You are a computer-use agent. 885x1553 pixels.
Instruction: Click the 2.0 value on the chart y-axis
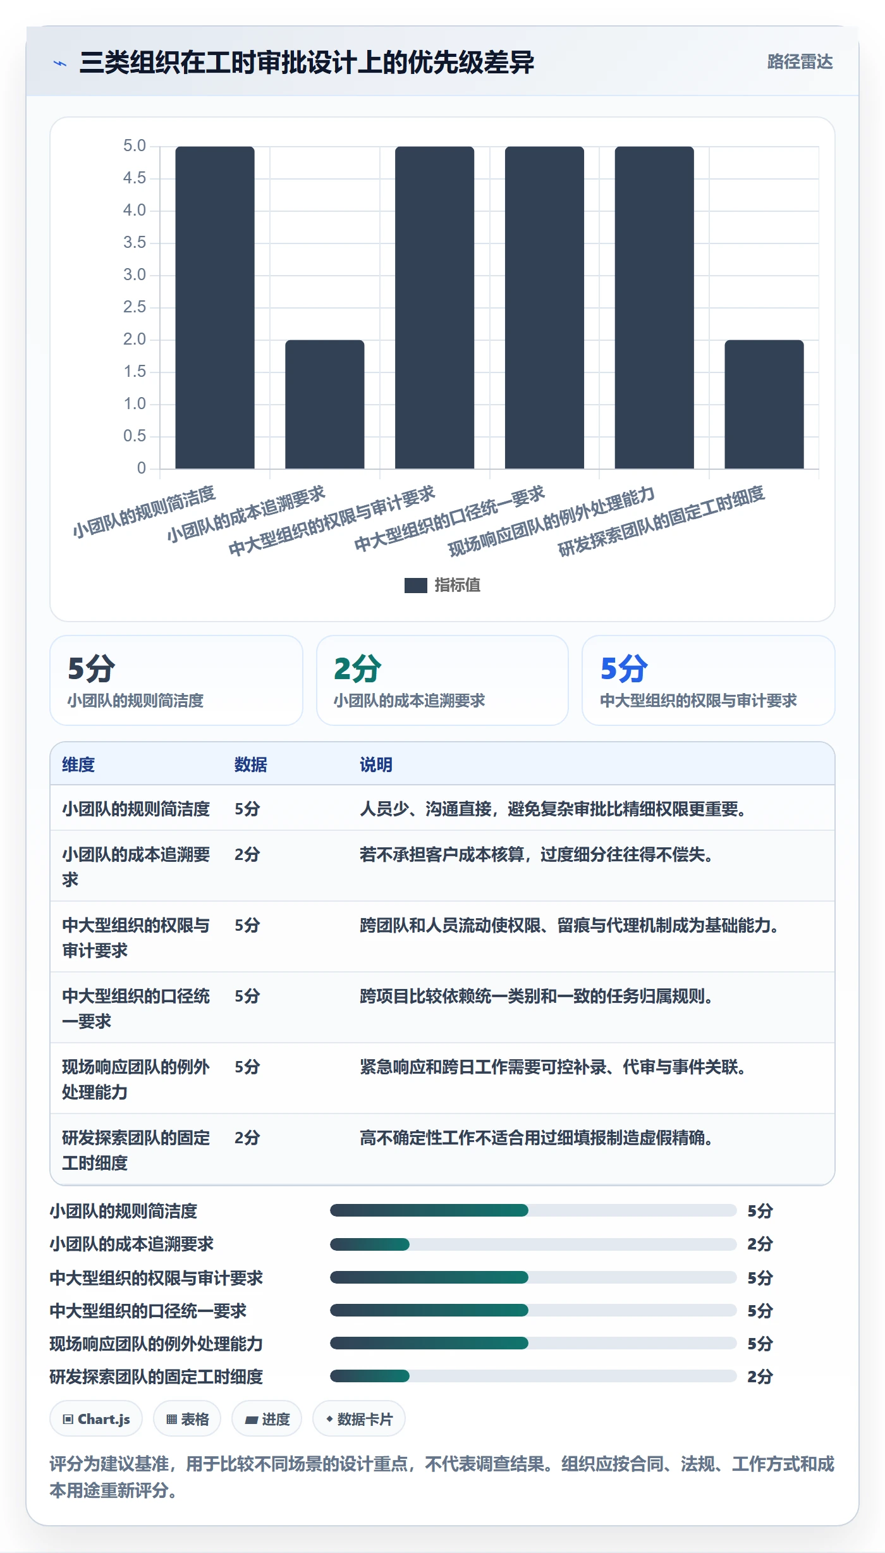pyautogui.click(x=135, y=340)
